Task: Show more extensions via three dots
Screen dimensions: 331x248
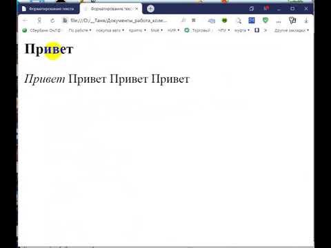Action: [279, 21]
